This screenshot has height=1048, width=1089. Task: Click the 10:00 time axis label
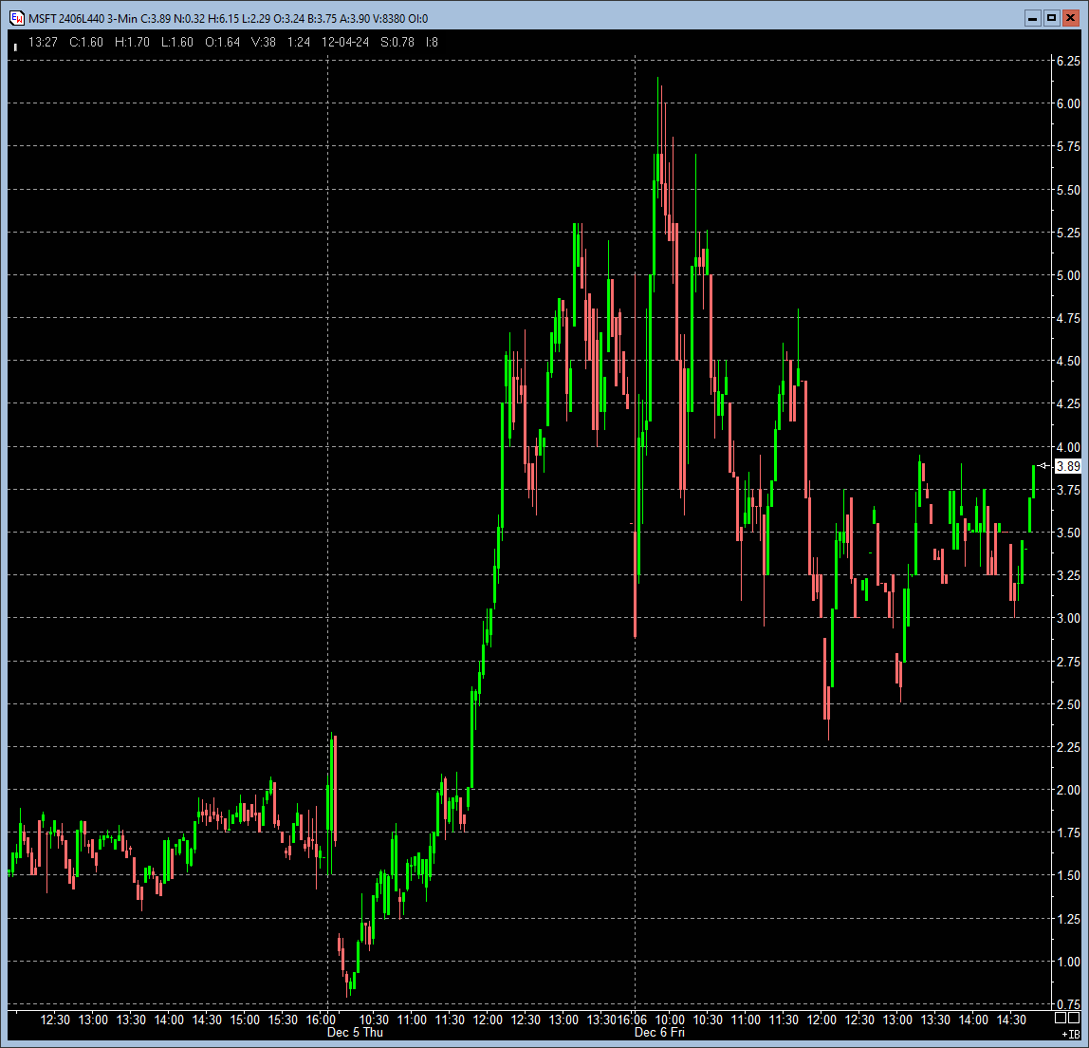pyautogui.click(x=670, y=1020)
